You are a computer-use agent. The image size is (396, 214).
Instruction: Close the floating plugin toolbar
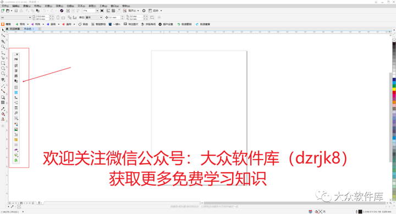click(x=17, y=54)
